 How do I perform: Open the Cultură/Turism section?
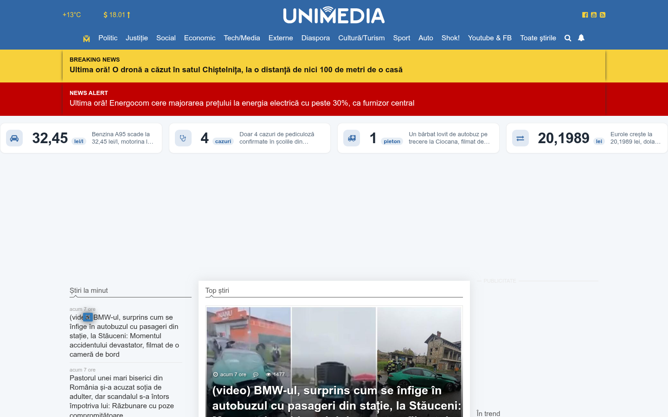361,38
